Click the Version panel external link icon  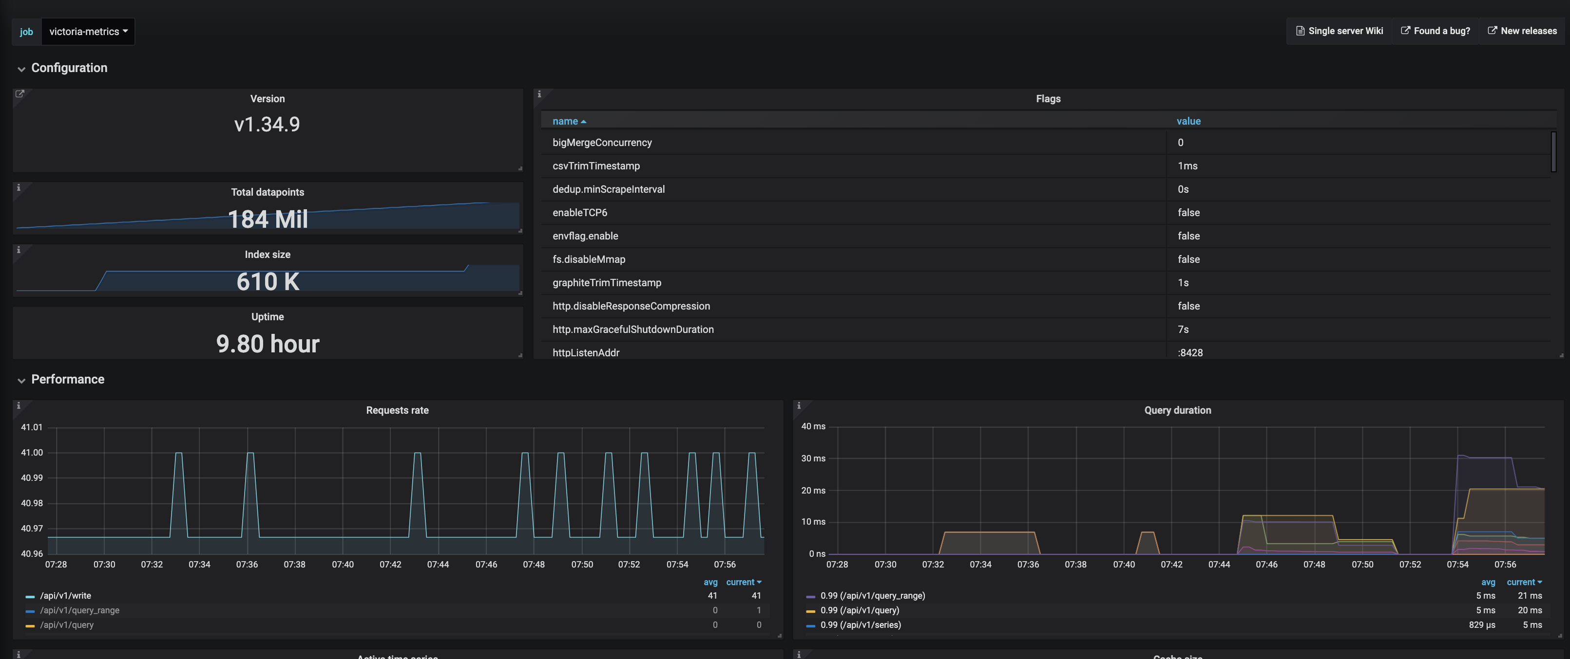[x=19, y=94]
